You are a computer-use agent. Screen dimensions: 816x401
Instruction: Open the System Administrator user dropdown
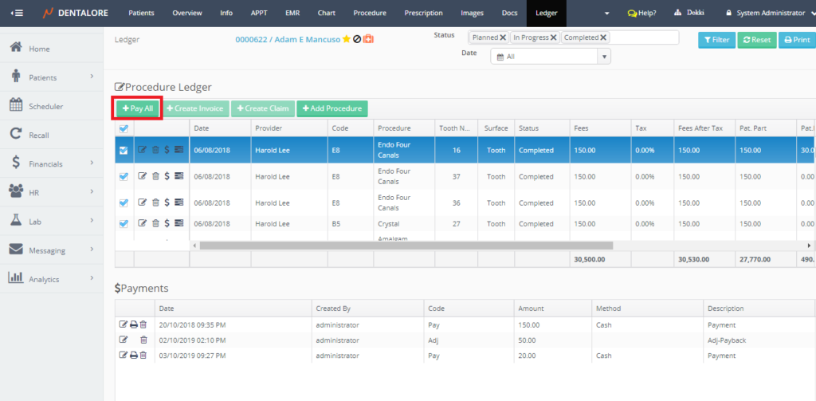(x=770, y=13)
